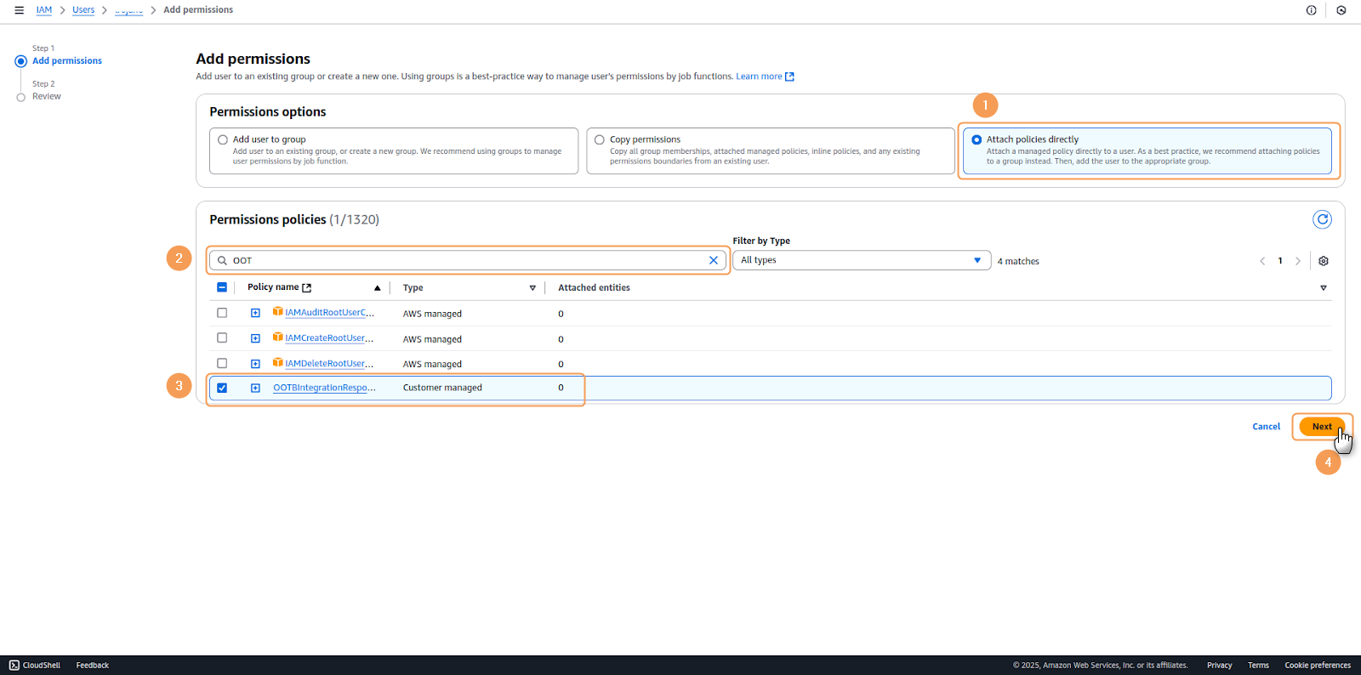Viewport: 1361px width, 675px height.
Task: Click the policy search input field
Action: 468,260
